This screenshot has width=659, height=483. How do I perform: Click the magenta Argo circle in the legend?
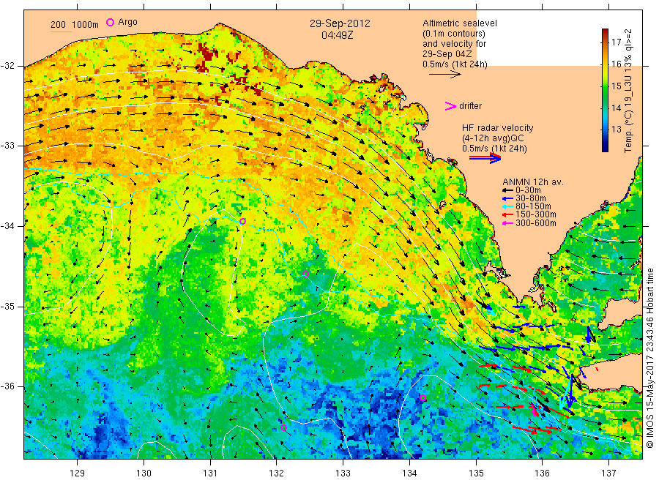pyautogui.click(x=110, y=22)
